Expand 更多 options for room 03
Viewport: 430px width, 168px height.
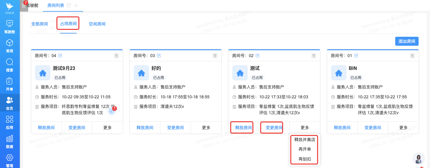206,128
